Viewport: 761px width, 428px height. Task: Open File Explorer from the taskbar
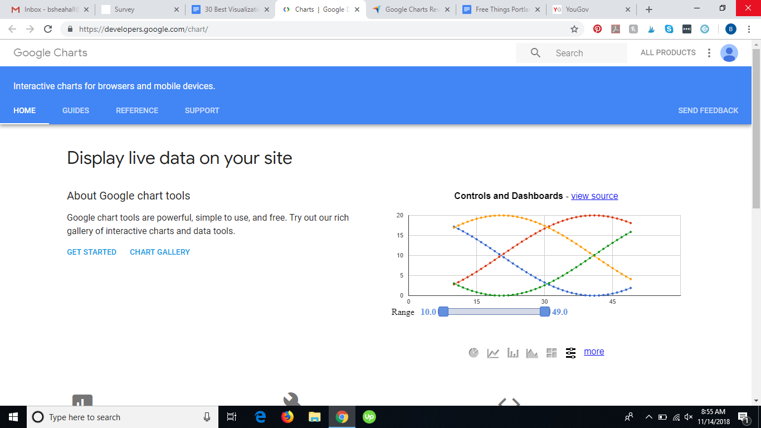[315, 417]
